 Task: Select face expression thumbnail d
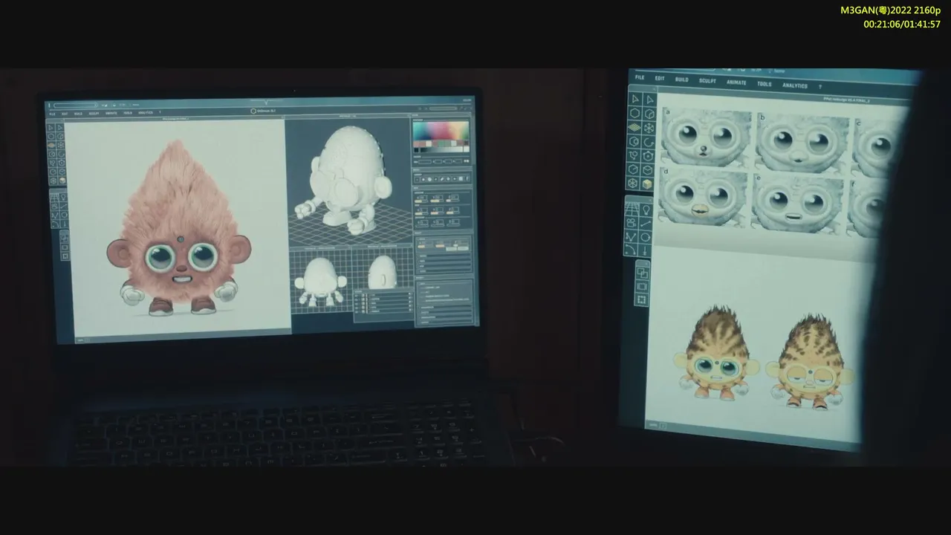703,198
